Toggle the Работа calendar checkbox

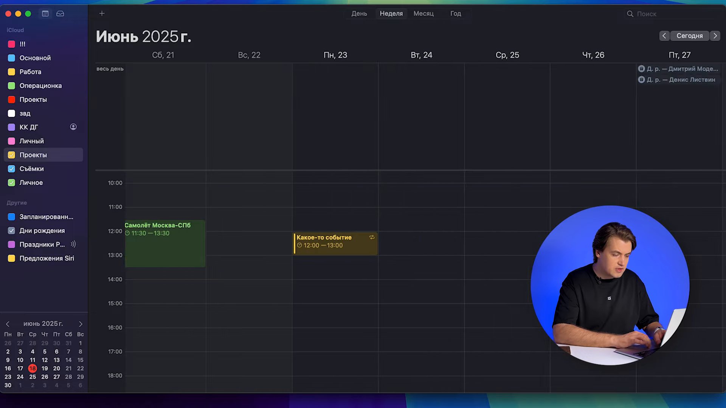(x=12, y=72)
